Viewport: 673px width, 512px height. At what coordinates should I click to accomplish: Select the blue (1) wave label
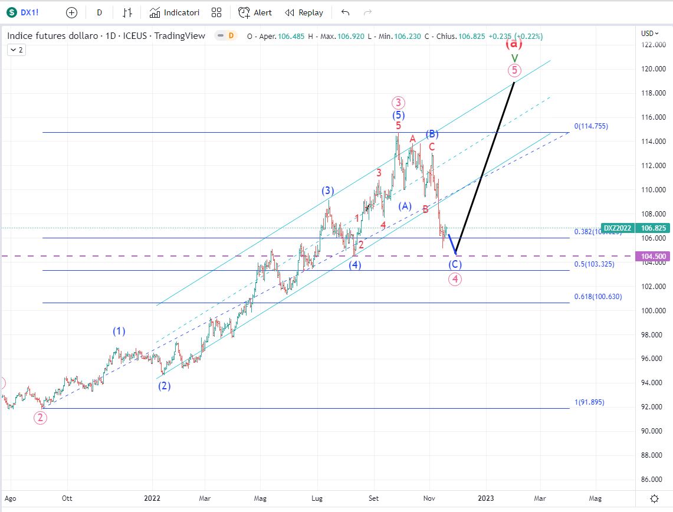coord(119,331)
